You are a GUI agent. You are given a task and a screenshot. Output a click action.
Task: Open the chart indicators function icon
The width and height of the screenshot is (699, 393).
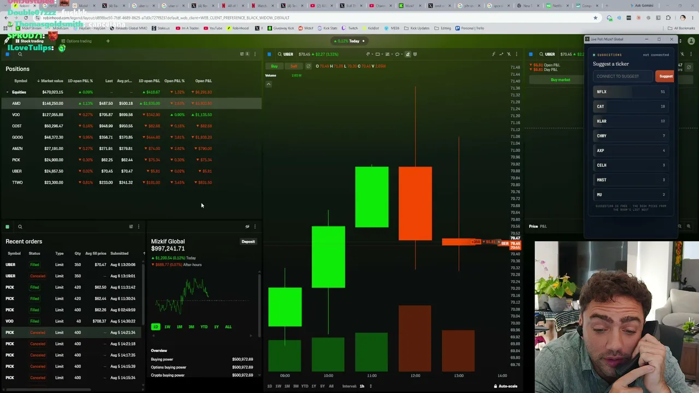(x=493, y=54)
